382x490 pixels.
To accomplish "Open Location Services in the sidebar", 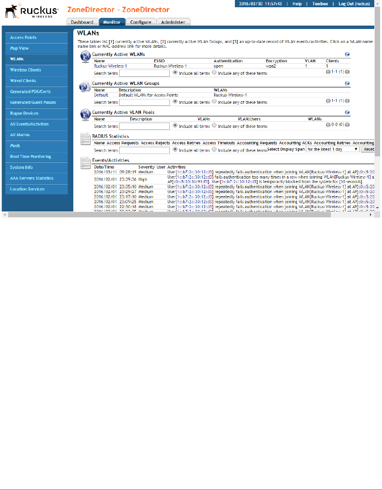I will (x=37, y=189).
